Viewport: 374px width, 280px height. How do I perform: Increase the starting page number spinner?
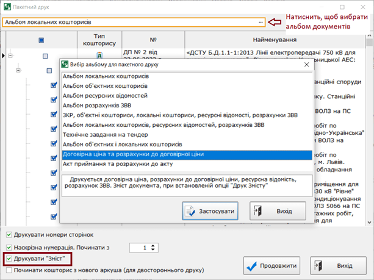(x=153, y=245)
